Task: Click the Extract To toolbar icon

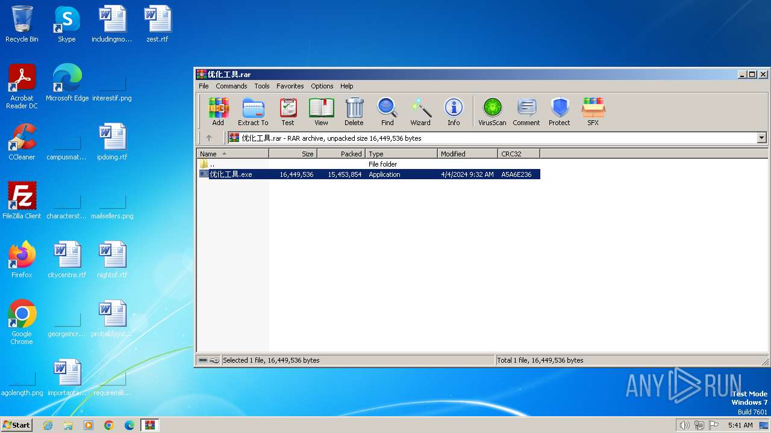Action: pos(253,112)
